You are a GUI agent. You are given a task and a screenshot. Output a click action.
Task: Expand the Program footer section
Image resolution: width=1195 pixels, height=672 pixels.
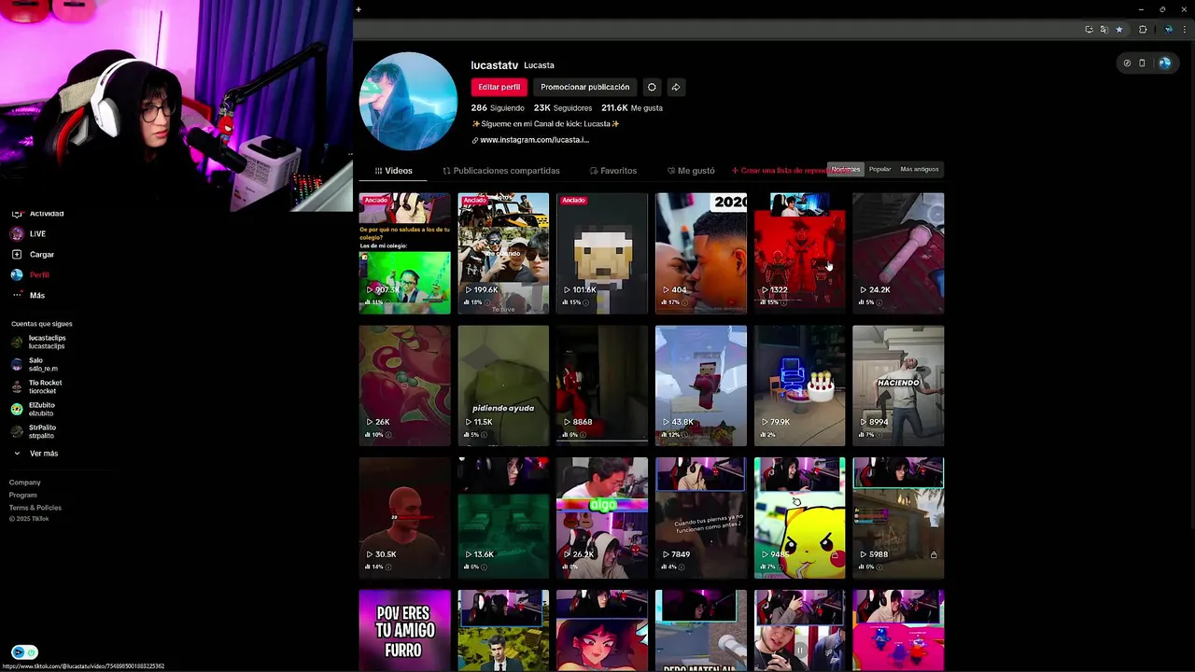point(23,495)
